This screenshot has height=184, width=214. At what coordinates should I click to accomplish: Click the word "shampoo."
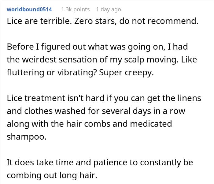[26, 137]
